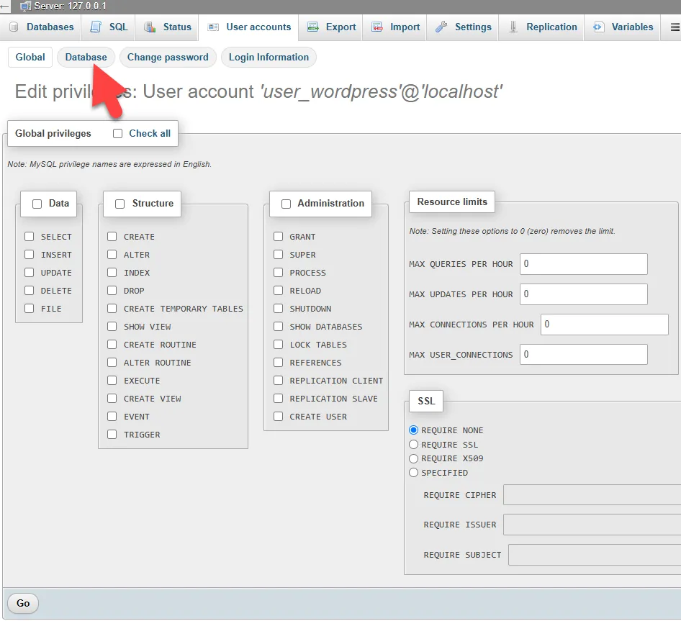This screenshot has height=621, width=681.
Task: Enable the DELETE privilege
Action: point(29,290)
